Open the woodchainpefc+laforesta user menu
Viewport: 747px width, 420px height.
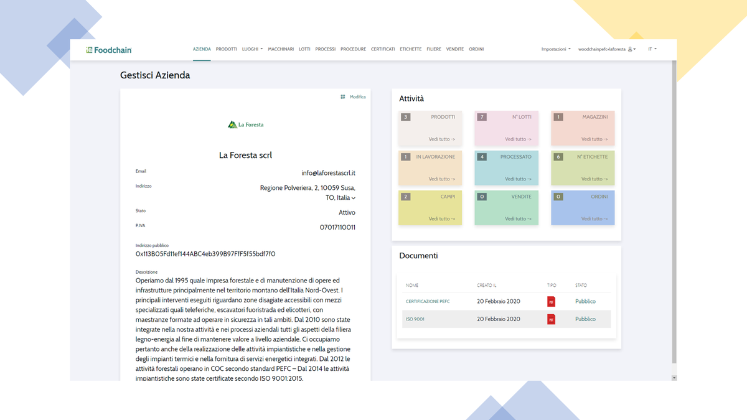607,49
